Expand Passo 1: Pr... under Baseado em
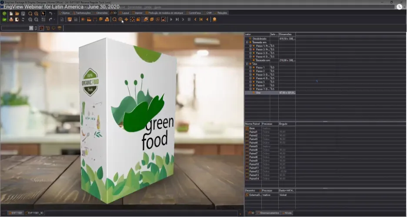The height and width of the screenshot is (217, 407). click(250, 46)
